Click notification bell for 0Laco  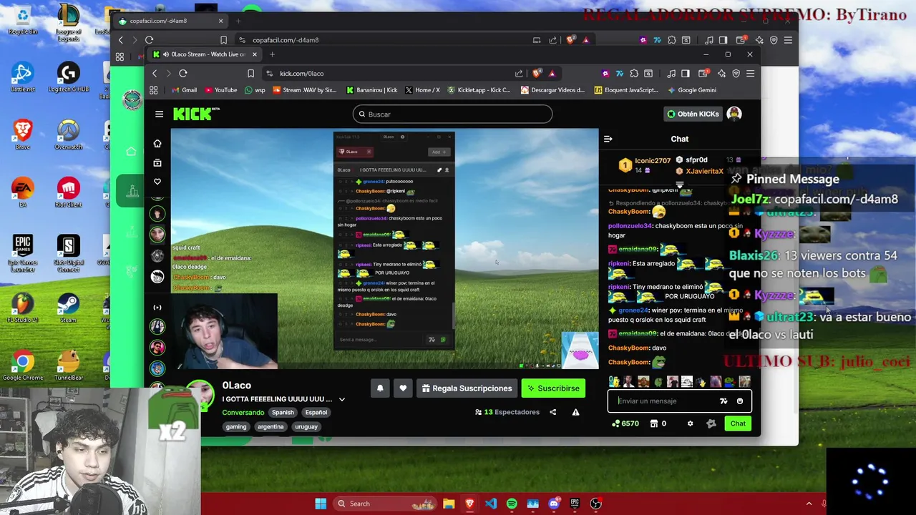pyautogui.click(x=380, y=388)
